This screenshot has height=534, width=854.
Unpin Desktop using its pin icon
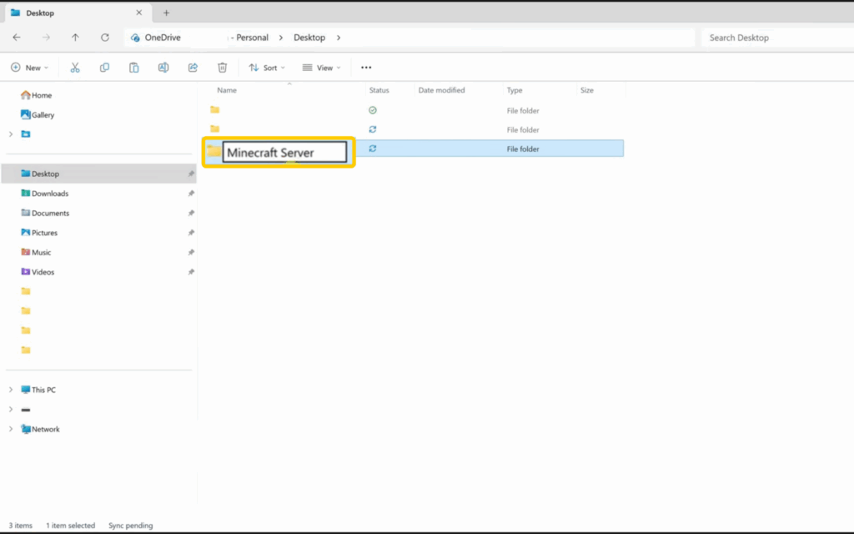click(x=191, y=174)
